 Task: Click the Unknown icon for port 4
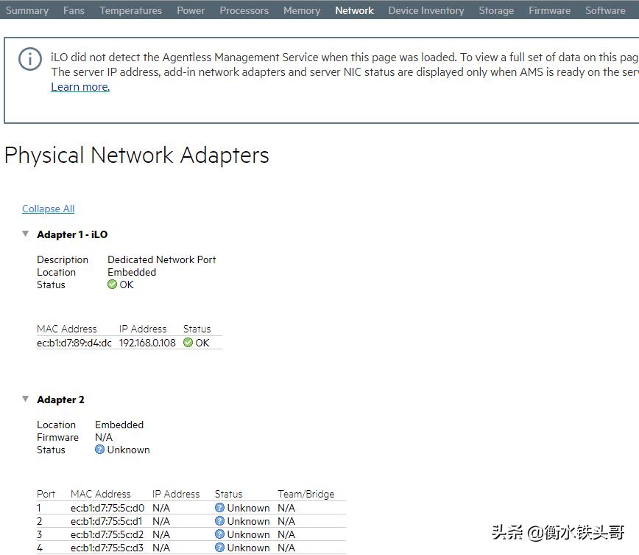[x=219, y=547]
